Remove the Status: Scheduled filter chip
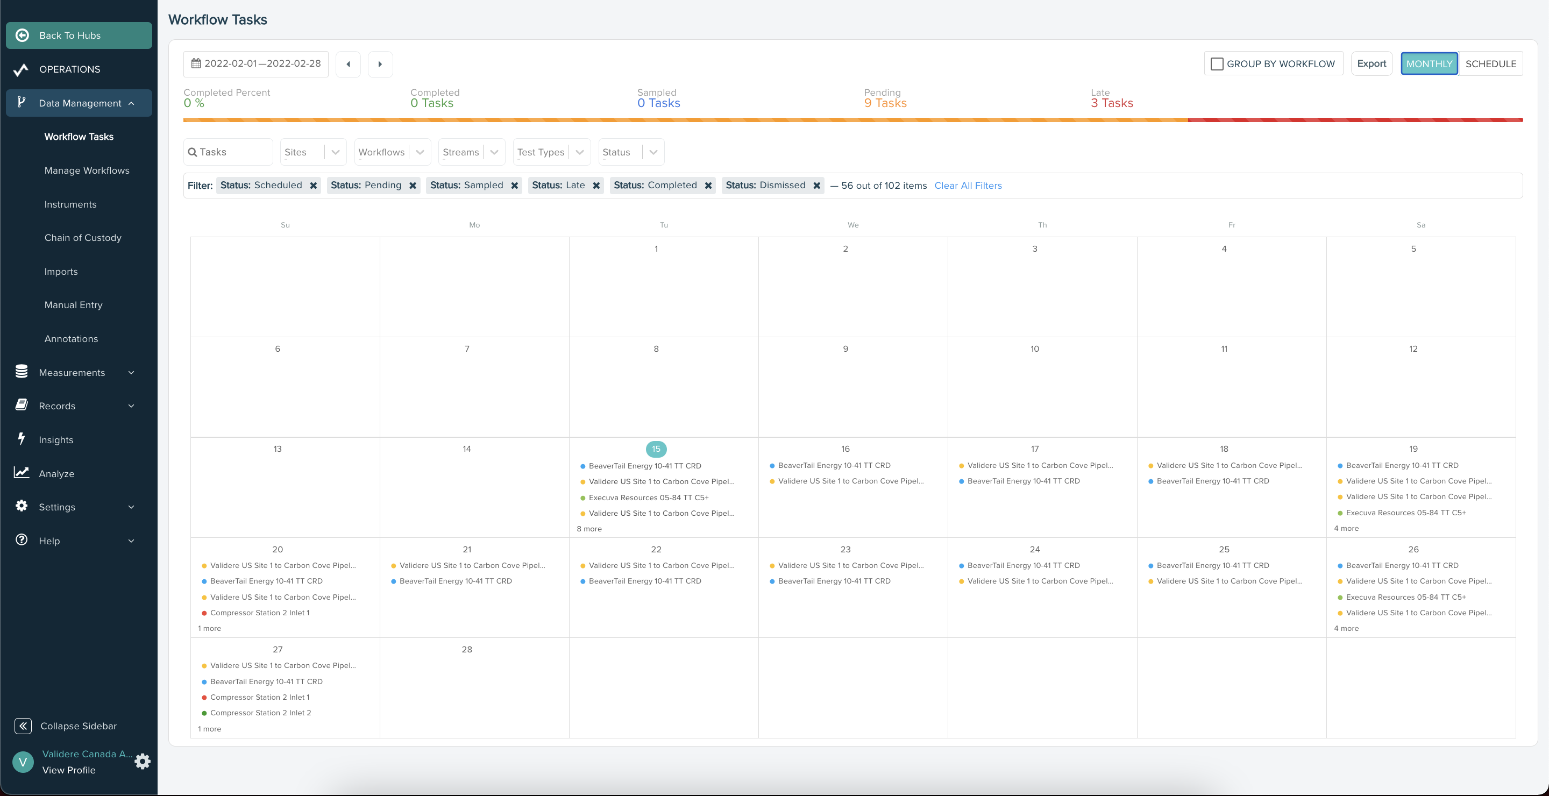The height and width of the screenshot is (796, 1549). (313, 186)
